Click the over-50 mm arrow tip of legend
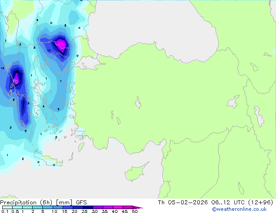The width and height of the screenshot is (276, 213). tap(138, 207)
